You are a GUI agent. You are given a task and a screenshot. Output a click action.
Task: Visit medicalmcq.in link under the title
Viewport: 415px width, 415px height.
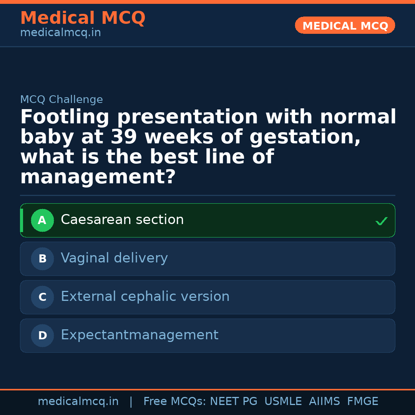point(60,33)
